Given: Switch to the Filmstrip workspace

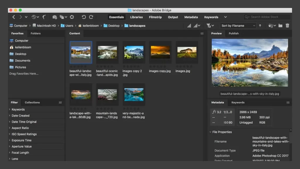Looking at the screenshot, I should point(155,17).
